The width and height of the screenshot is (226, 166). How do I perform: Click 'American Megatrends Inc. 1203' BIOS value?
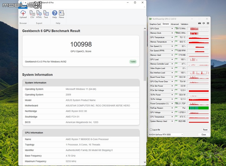(x=82, y=122)
